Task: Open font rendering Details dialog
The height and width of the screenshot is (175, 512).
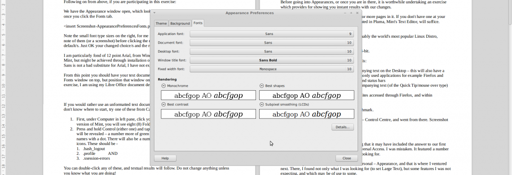Action: tap(343, 127)
